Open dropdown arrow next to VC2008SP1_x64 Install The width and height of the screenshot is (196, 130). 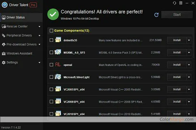[189, 102]
